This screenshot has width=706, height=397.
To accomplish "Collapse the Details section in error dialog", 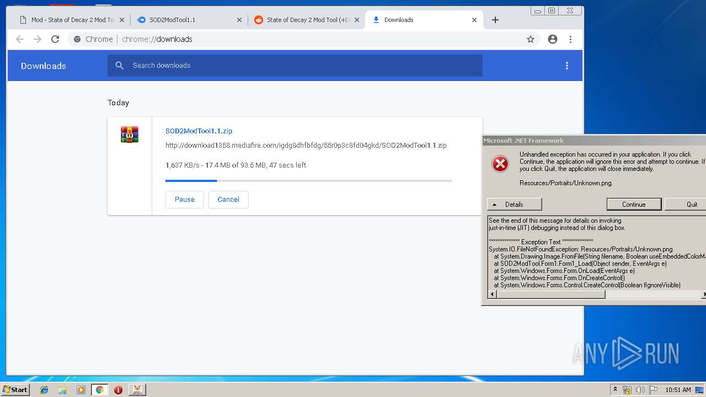I will pos(514,205).
